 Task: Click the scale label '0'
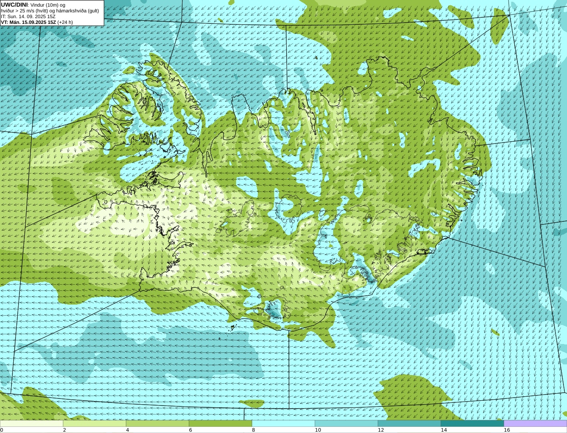pyautogui.click(x=2, y=430)
